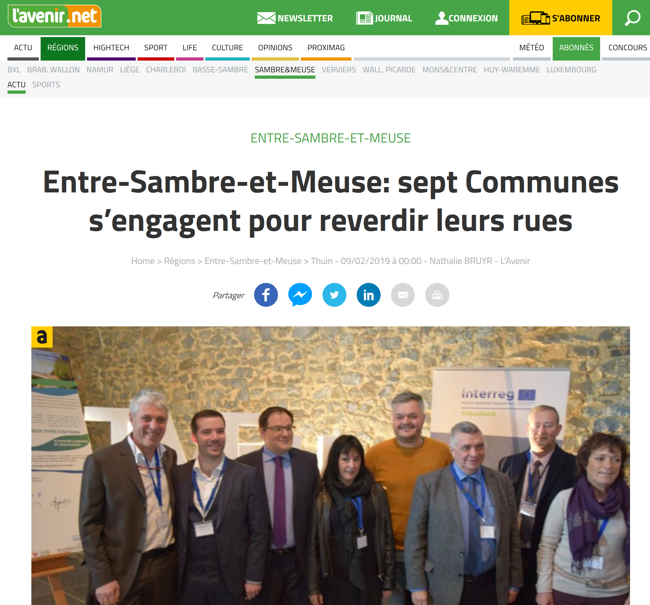650x605 pixels.
Task: Share the article on Facebook
Action: tap(266, 295)
